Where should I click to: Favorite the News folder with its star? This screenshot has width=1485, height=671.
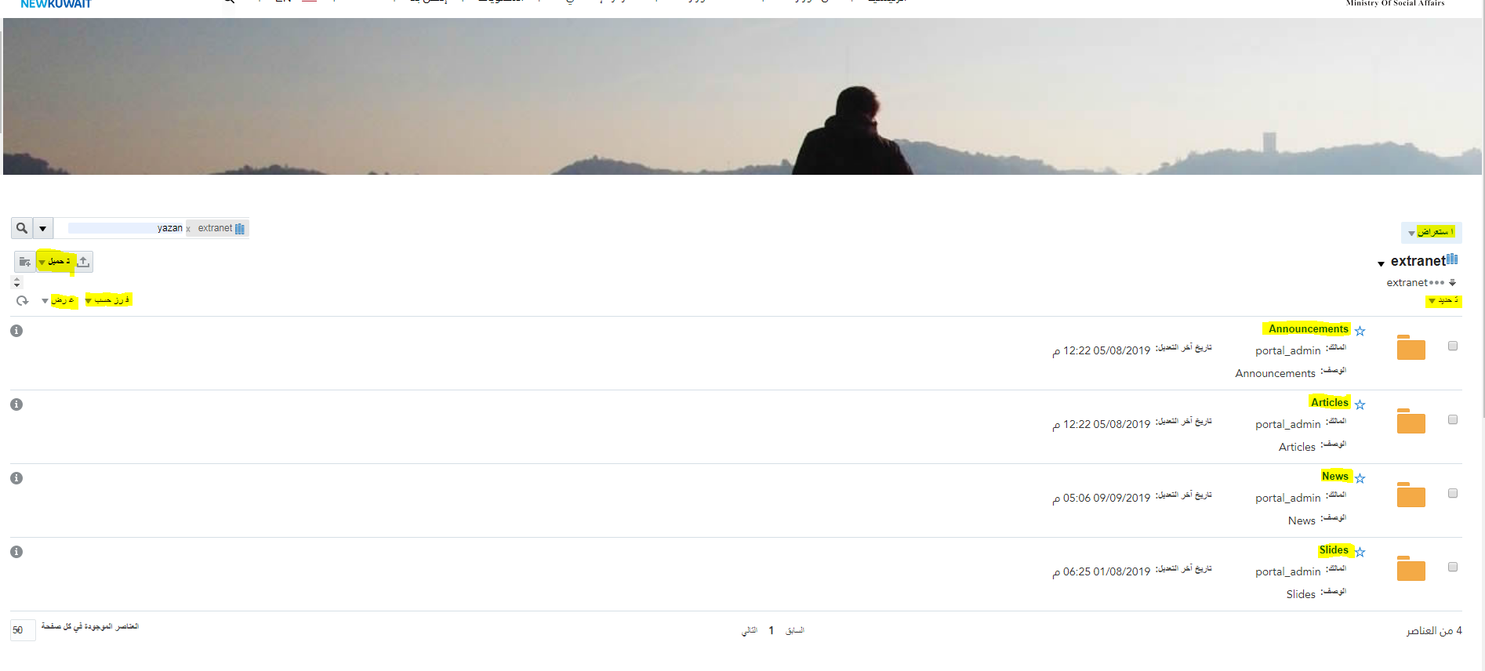(1360, 478)
